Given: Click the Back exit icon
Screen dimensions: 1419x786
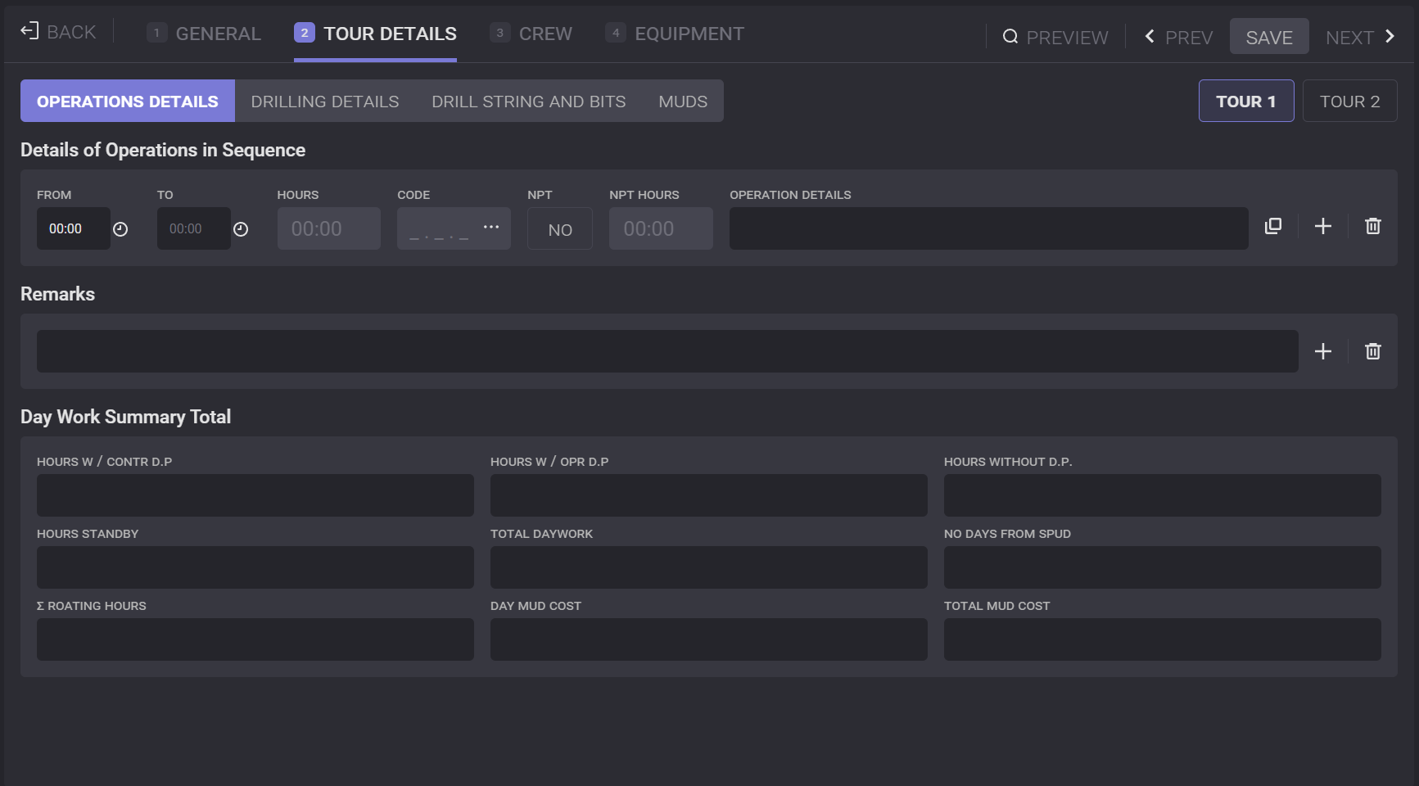Looking at the screenshot, I should (29, 32).
